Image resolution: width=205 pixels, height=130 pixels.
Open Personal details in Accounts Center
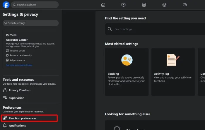[18, 51]
